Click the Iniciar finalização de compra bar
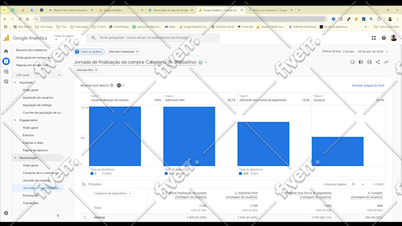 coord(115,136)
